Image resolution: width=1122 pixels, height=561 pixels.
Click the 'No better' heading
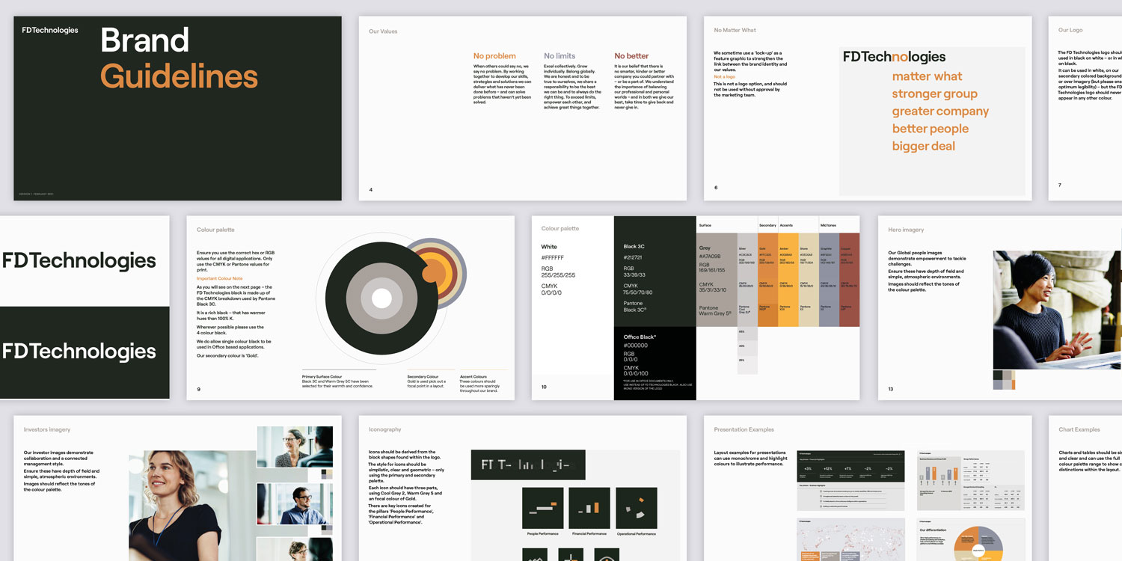[x=632, y=56]
